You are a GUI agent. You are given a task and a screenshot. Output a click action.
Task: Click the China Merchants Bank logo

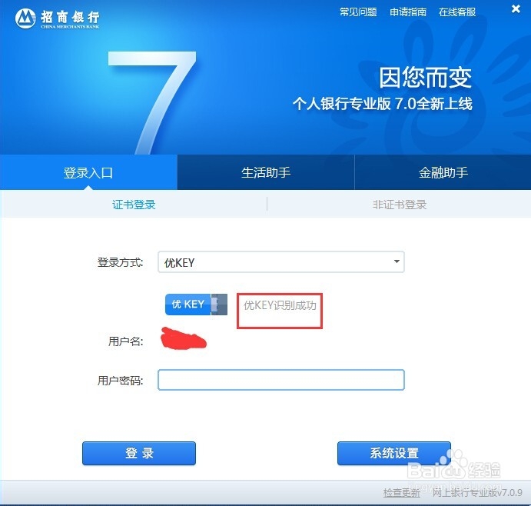(57, 18)
